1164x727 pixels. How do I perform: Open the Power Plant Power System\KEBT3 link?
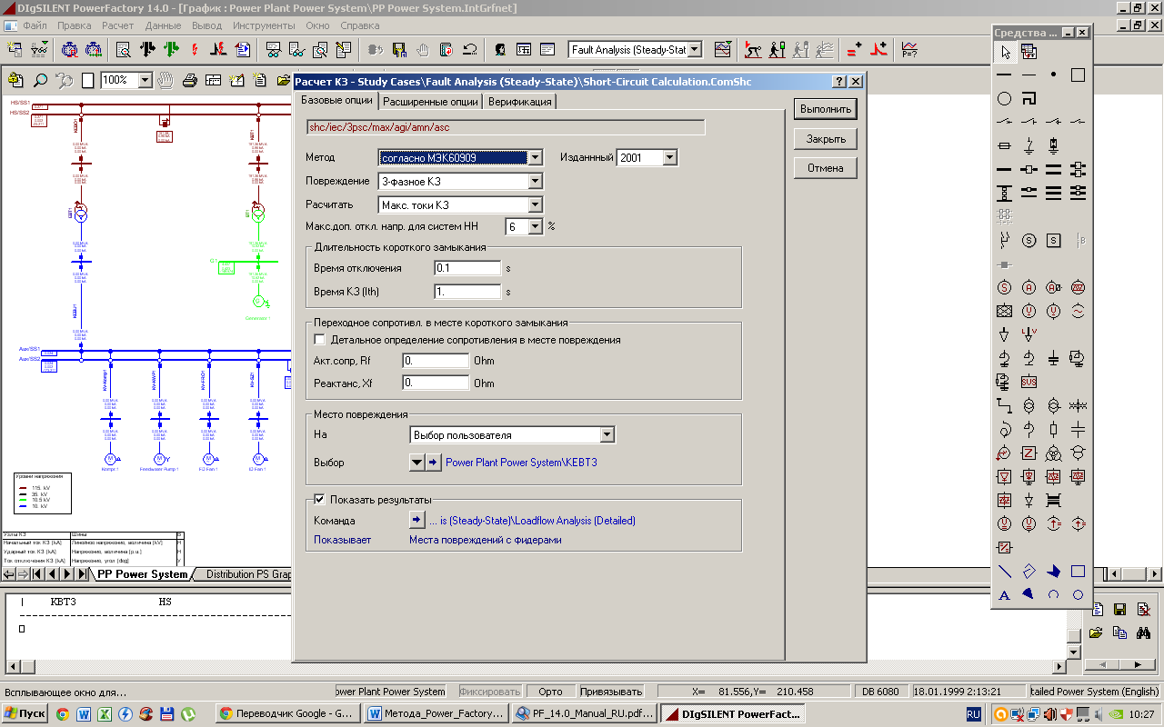[521, 463]
